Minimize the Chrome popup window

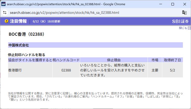click(x=161, y=4)
